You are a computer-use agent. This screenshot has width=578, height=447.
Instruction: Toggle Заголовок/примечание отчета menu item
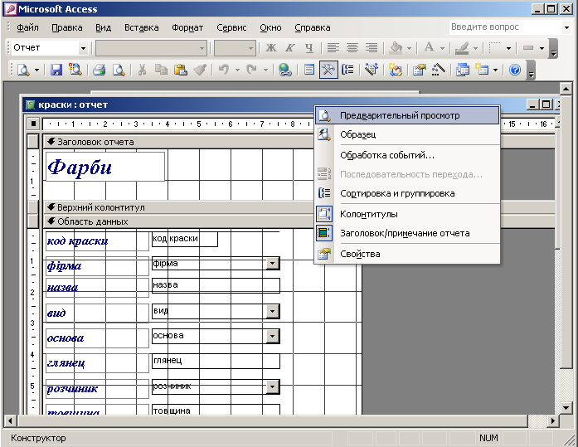(x=407, y=233)
